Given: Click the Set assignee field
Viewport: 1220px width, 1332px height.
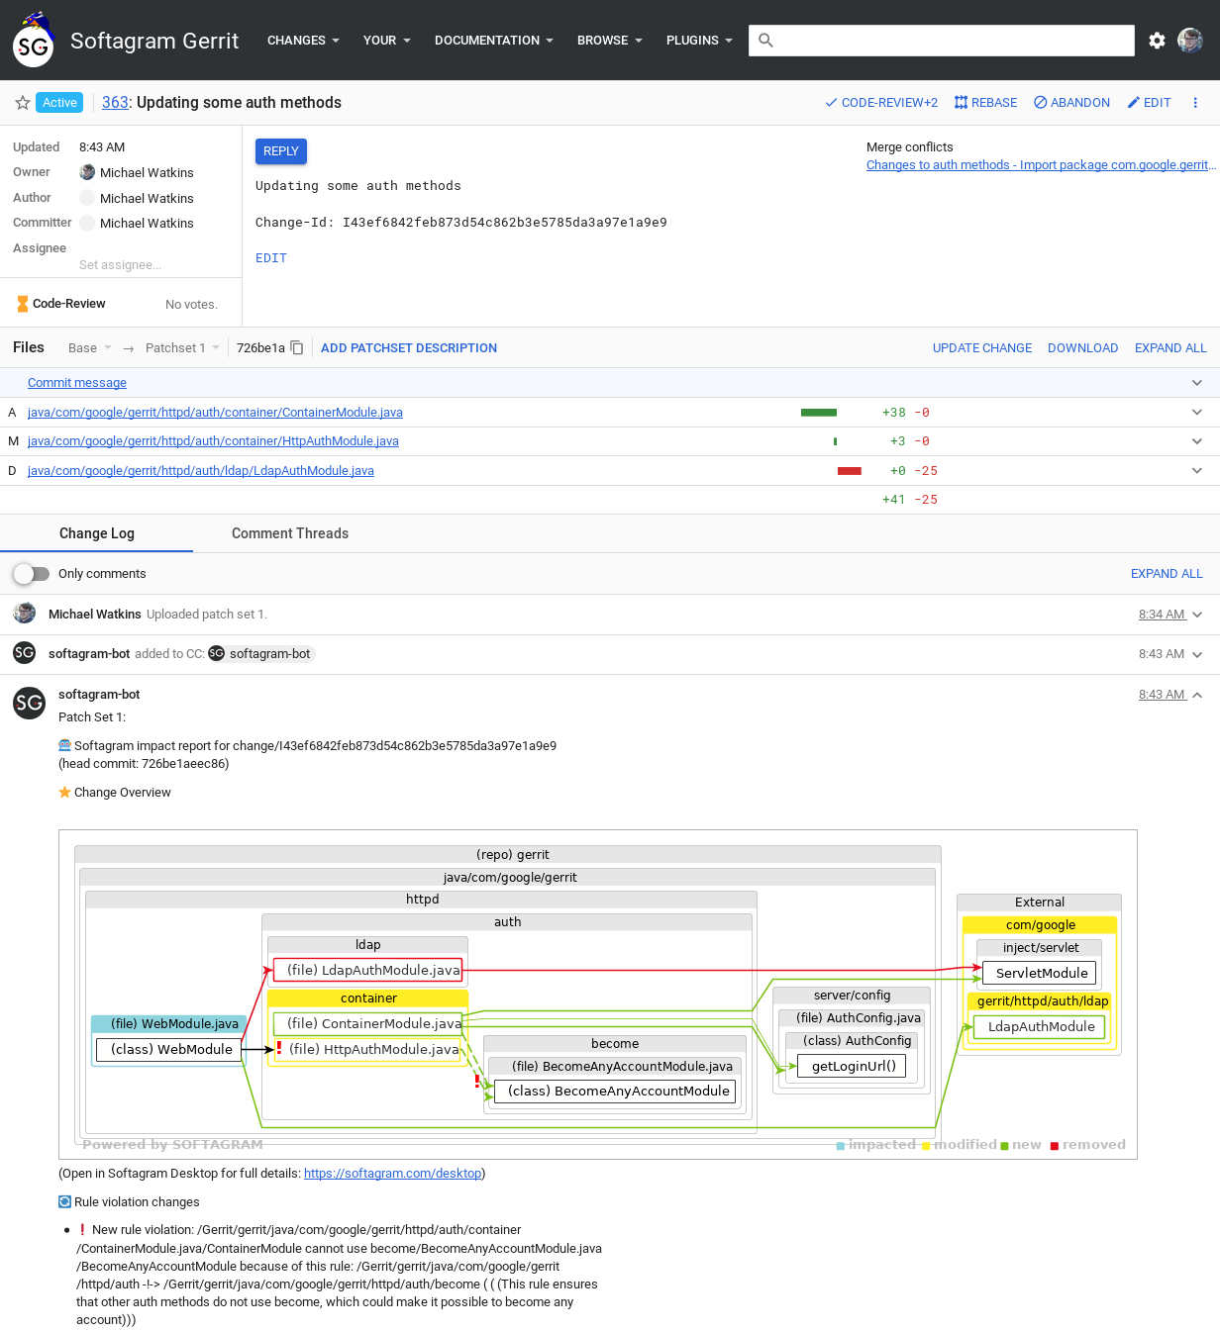Looking at the screenshot, I should pyautogui.click(x=120, y=265).
